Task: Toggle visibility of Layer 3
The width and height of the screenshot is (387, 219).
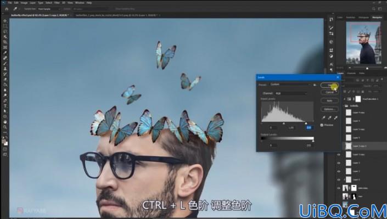Action: coord(339,163)
